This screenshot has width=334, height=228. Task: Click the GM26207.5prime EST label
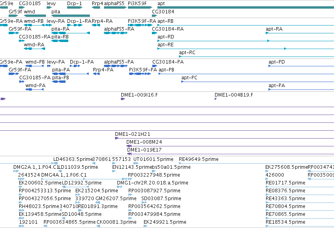pyautogui.click(x=116, y=199)
